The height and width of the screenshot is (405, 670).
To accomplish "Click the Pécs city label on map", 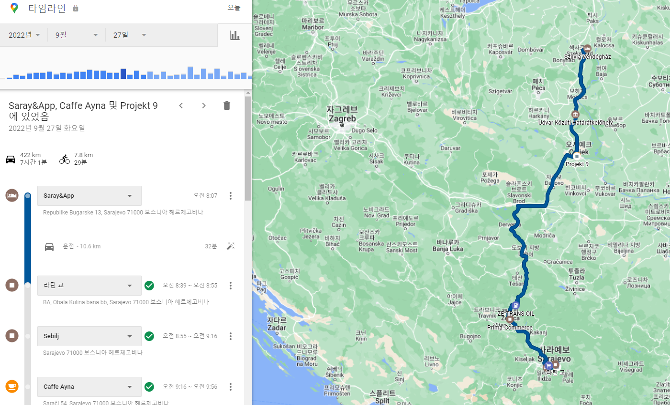I will coord(538,85).
